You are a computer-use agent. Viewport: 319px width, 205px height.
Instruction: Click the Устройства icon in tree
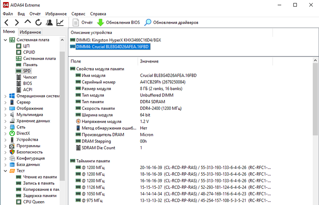12,140
